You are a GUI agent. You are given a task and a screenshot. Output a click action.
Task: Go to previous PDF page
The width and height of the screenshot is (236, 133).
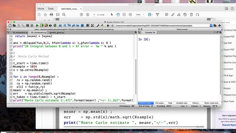tap(81, 15)
